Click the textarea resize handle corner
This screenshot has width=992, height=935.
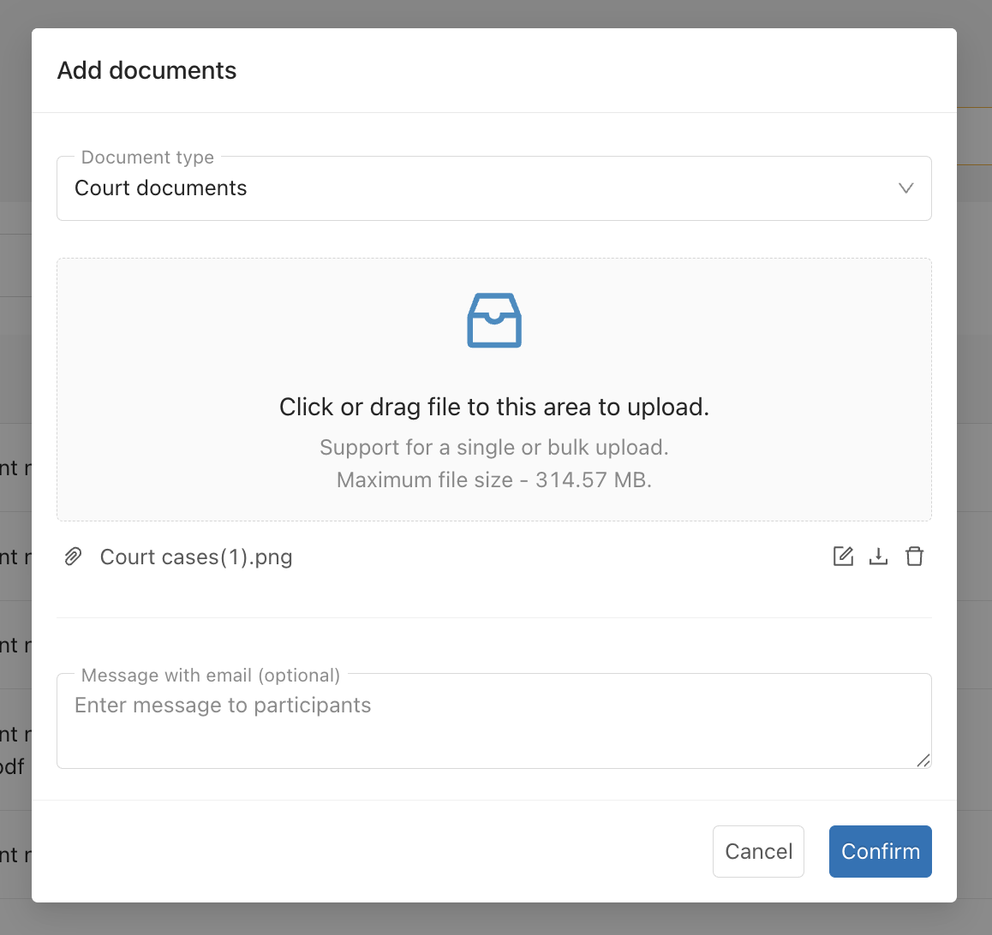coord(923,760)
